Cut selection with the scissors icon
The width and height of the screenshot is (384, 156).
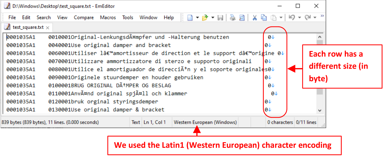coord(255,18)
